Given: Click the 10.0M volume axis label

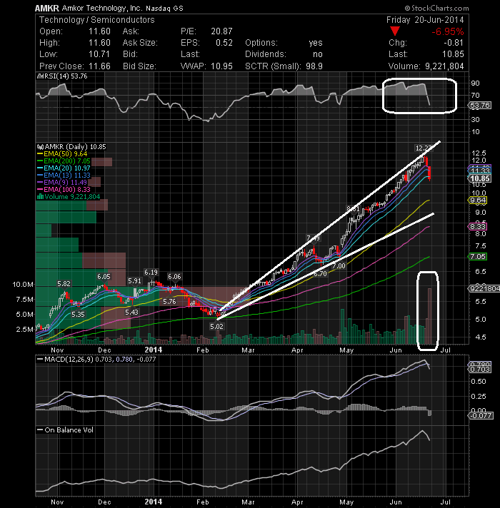Looking at the screenshot, I should [x=22, y=285].
